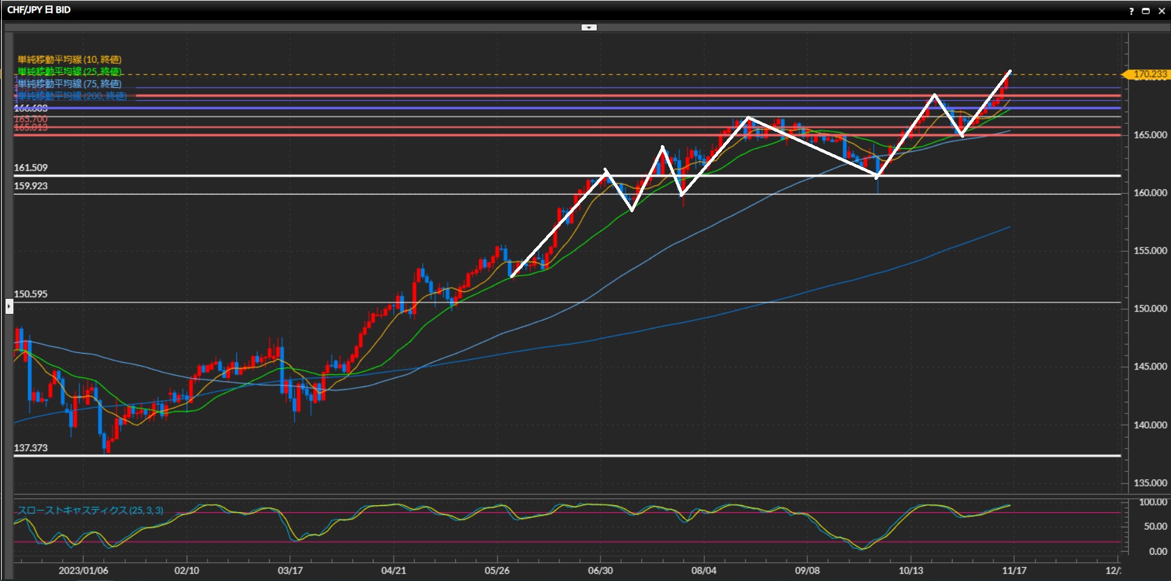Expand the left side panel arrow

[9, 305]
